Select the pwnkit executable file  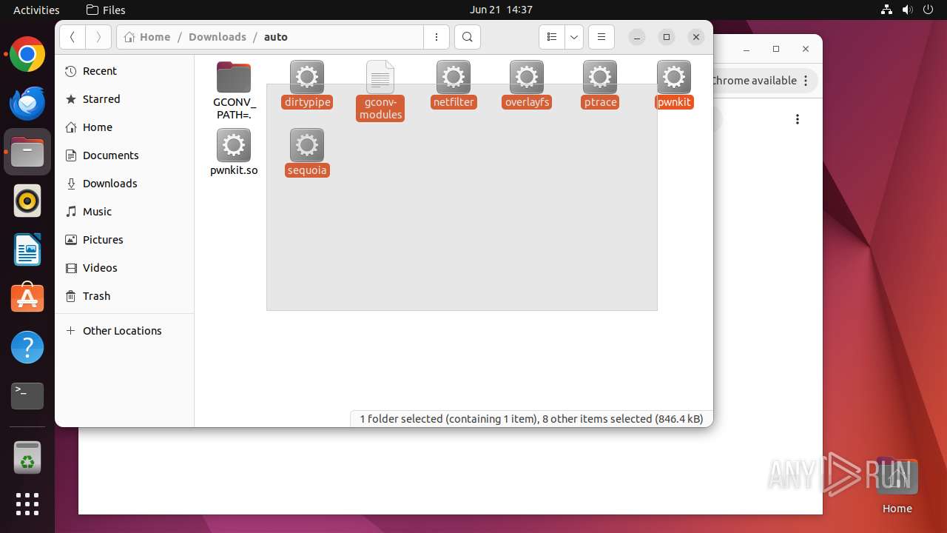click(x=674, y=84)
